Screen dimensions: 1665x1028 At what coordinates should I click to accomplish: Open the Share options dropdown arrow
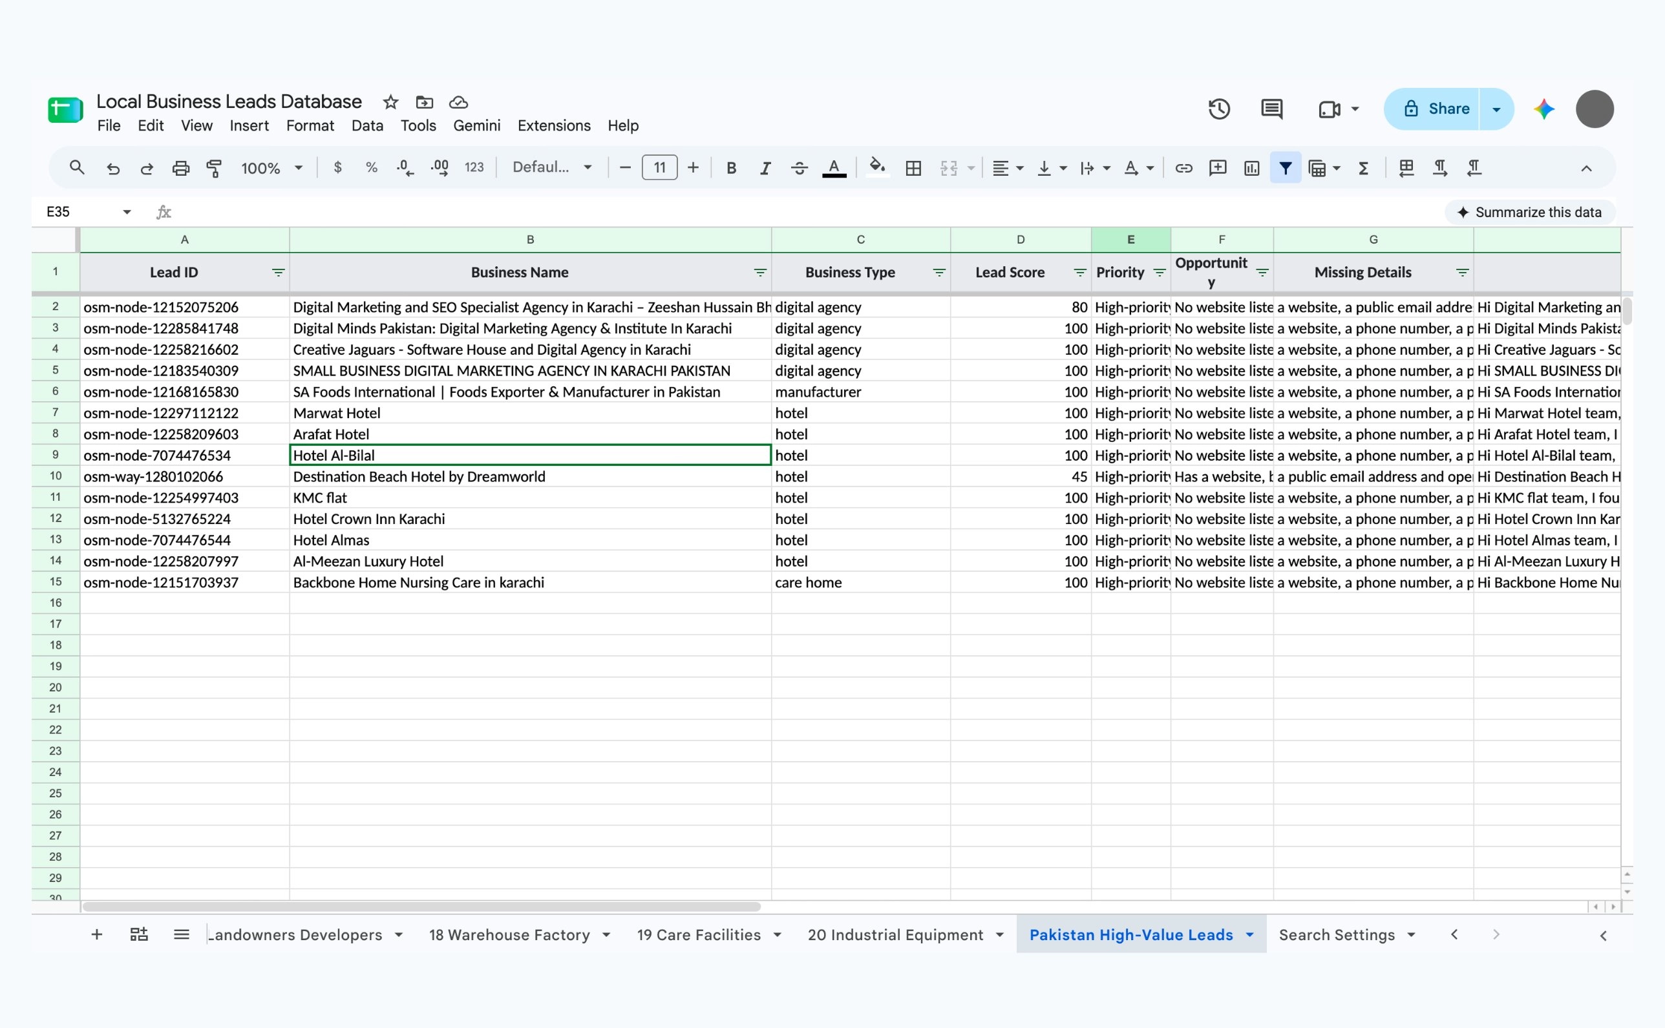click(1496, 109)
